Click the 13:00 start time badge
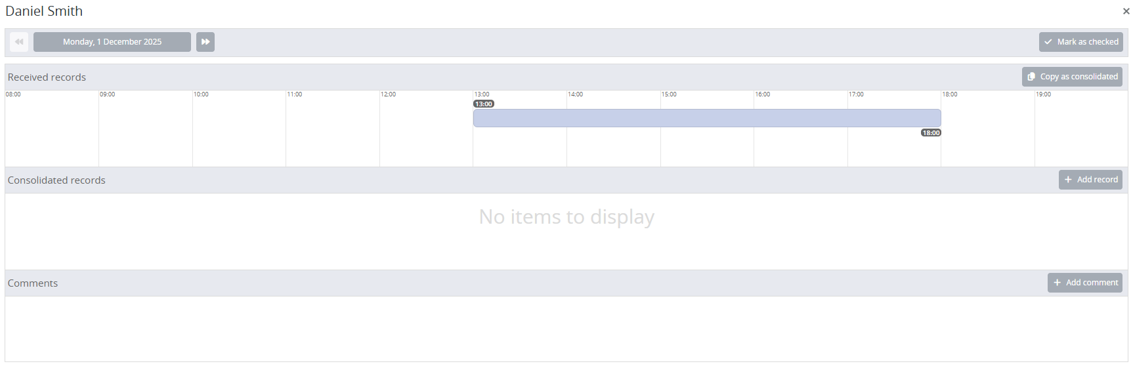The height and width of the screenshot is (389, 1133). 484,104
